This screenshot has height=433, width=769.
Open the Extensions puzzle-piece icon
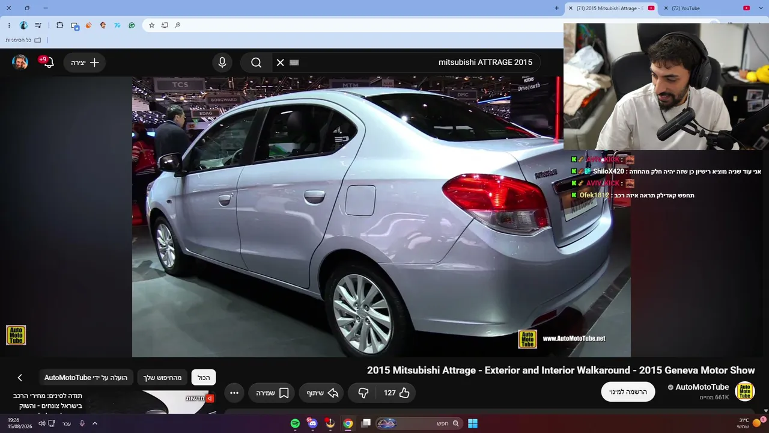[x=59, y=25]
